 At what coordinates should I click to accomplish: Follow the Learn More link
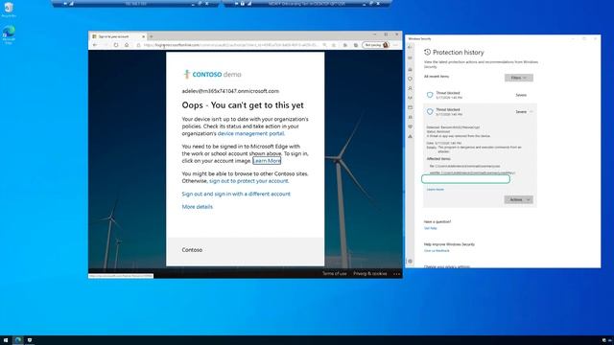(267, 161)
